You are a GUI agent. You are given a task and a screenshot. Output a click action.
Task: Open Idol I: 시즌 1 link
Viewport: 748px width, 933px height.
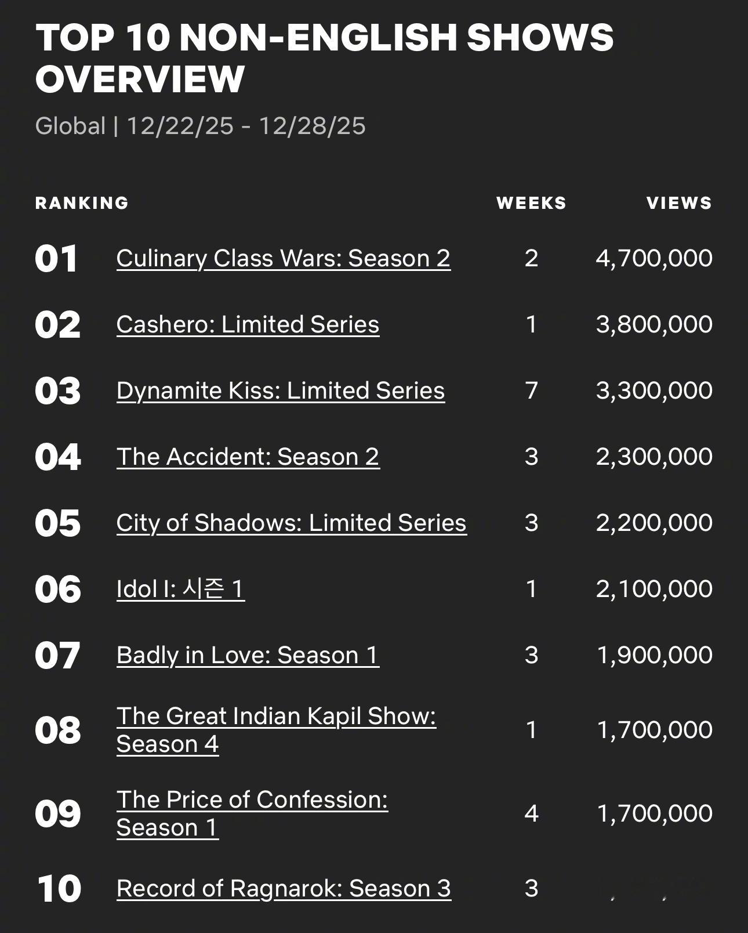180,590
